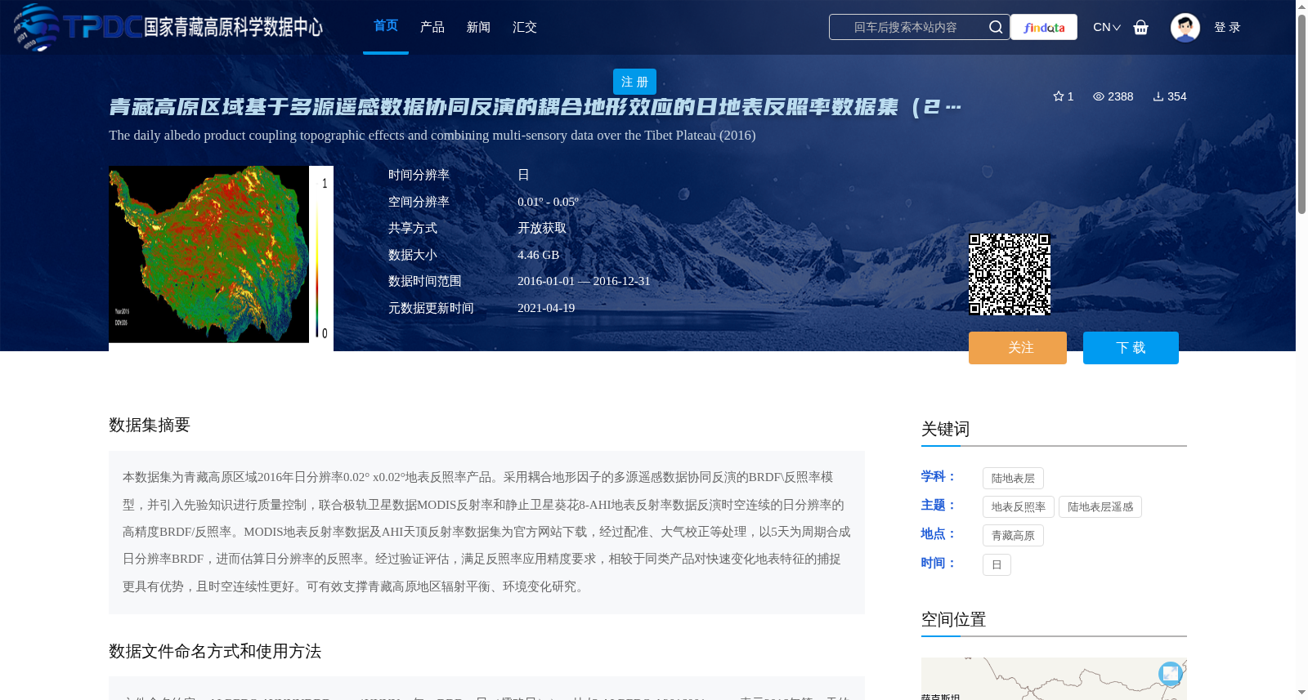Select the 陆地表层遥感 keyword tag
The height and width of the screenshot is (700, 1308).
1100,506
